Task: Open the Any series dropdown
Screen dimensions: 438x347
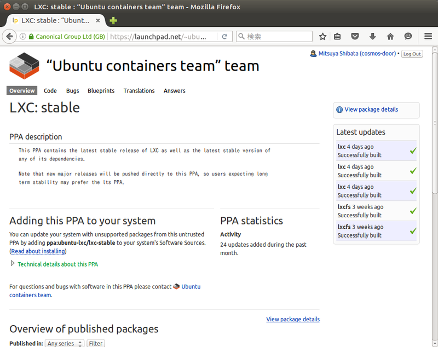Action: [x=64, y=343]
